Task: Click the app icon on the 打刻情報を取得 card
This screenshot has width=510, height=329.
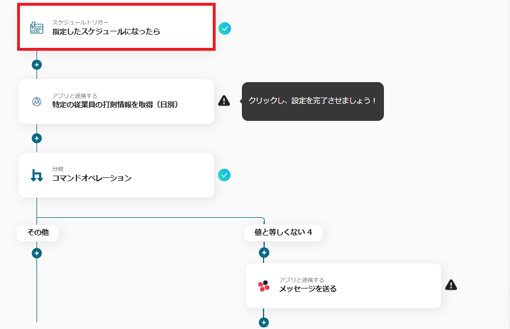Action: click(x=37, y=101)
